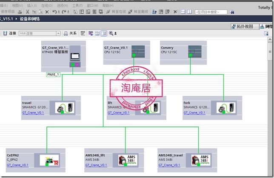Split editor space vertically
Viewport: 274px width, 178px height.
[189, 12]
